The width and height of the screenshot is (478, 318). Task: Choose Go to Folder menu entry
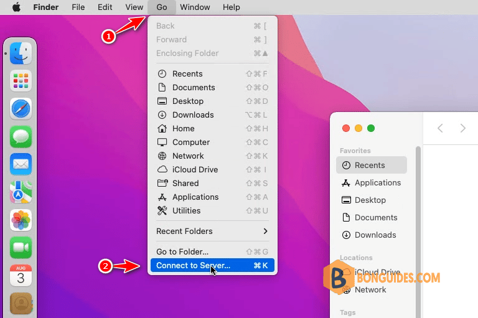pyautogui.click(x=212, y=252)
